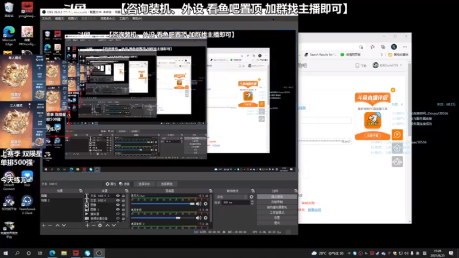Image resolution: width=459 pixels, height=258 pixels.
Task: Toggle visibility of 文本 (GDI+) 2 source
Action: 118,196
